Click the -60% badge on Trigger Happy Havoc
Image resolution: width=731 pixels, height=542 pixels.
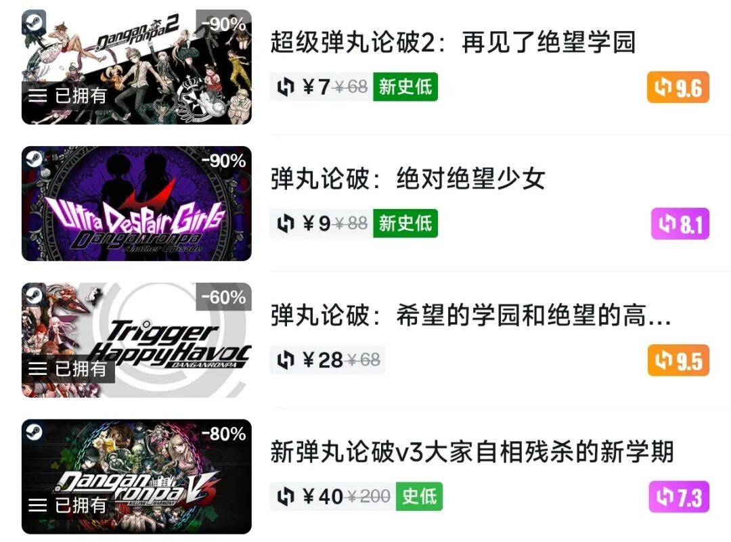pos(223,297)
